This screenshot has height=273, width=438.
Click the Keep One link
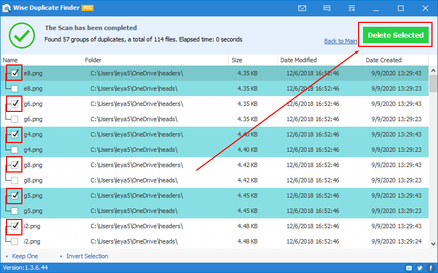tap(25, 256)
